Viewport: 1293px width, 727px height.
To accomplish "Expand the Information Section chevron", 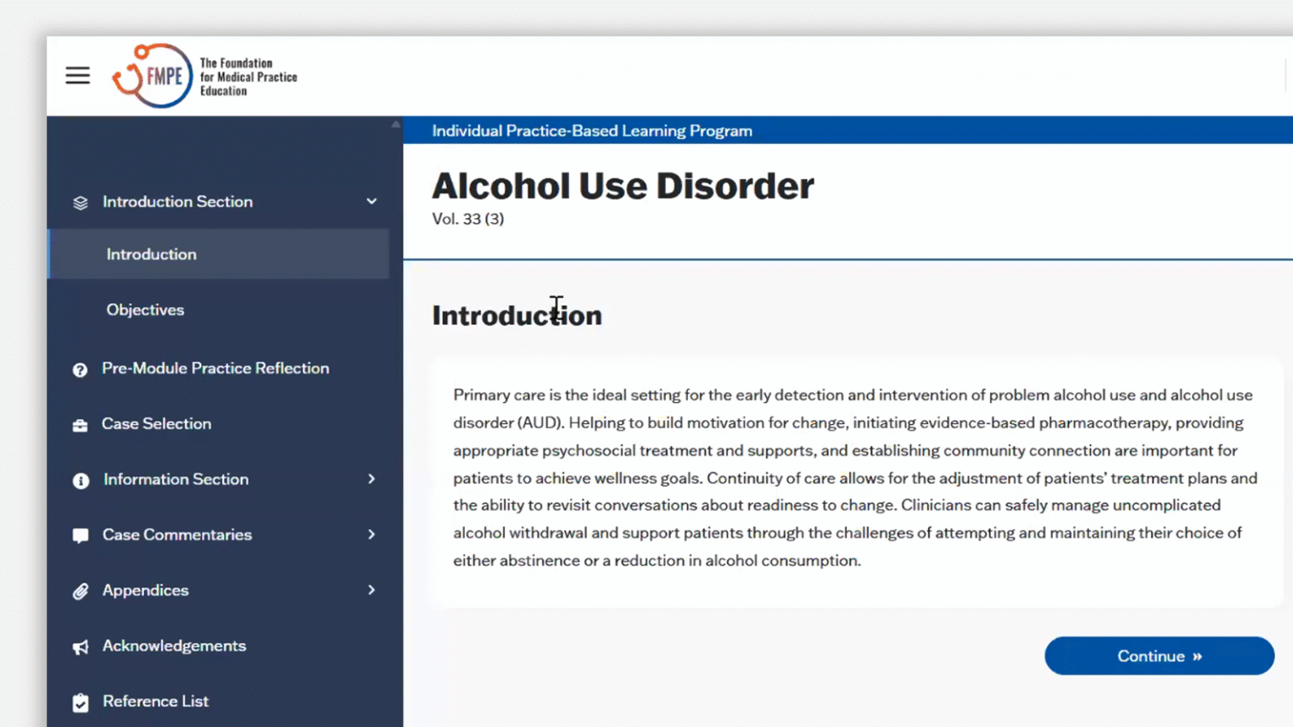I will coord(371,479).
